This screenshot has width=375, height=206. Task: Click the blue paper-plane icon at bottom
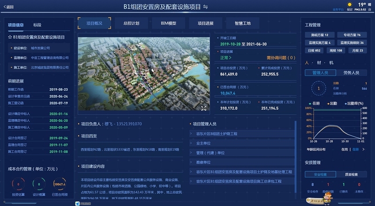pyautogui.click(x=77, y=203)
